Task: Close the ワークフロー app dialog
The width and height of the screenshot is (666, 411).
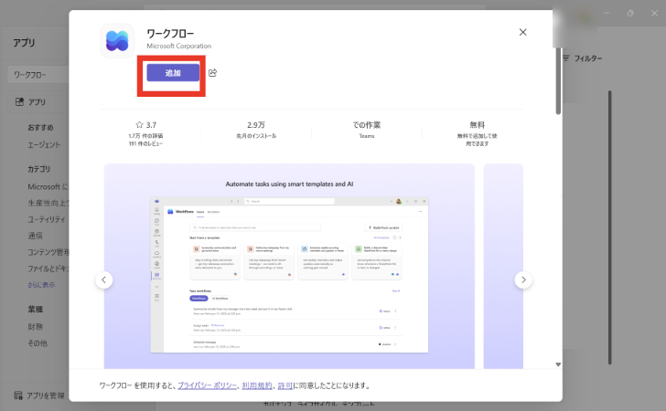Action: pyautogui.click(x=523, y=32)
